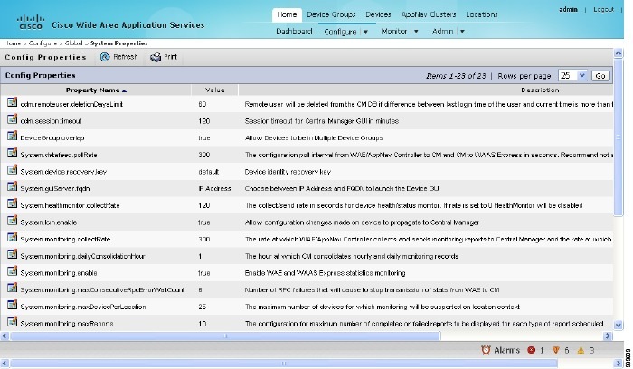
Task: Click the vertical scrollbar up arrow
Action: coord(618,52)
